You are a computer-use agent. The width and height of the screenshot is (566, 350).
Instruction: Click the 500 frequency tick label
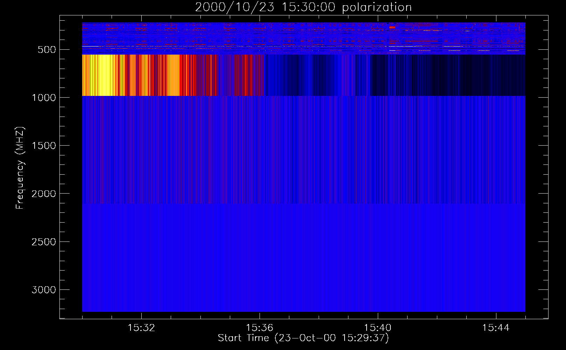coord(47,50)
